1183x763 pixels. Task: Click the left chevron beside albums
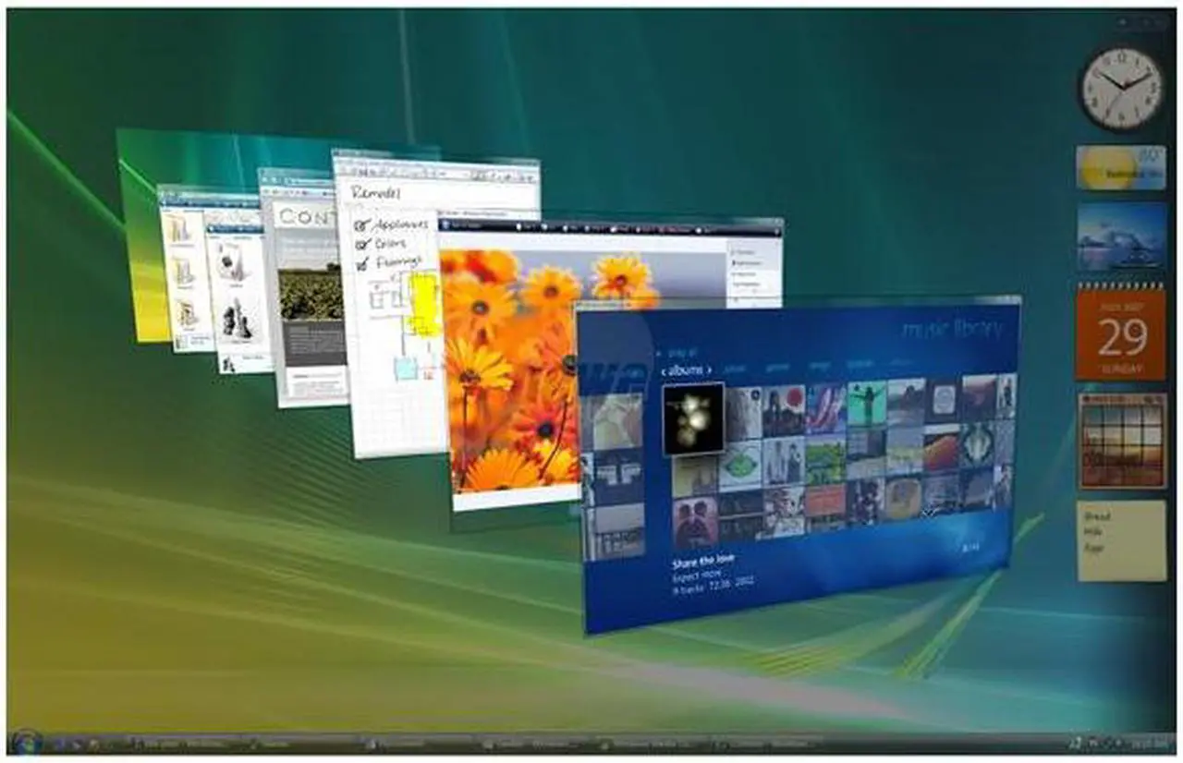point(665,369)
